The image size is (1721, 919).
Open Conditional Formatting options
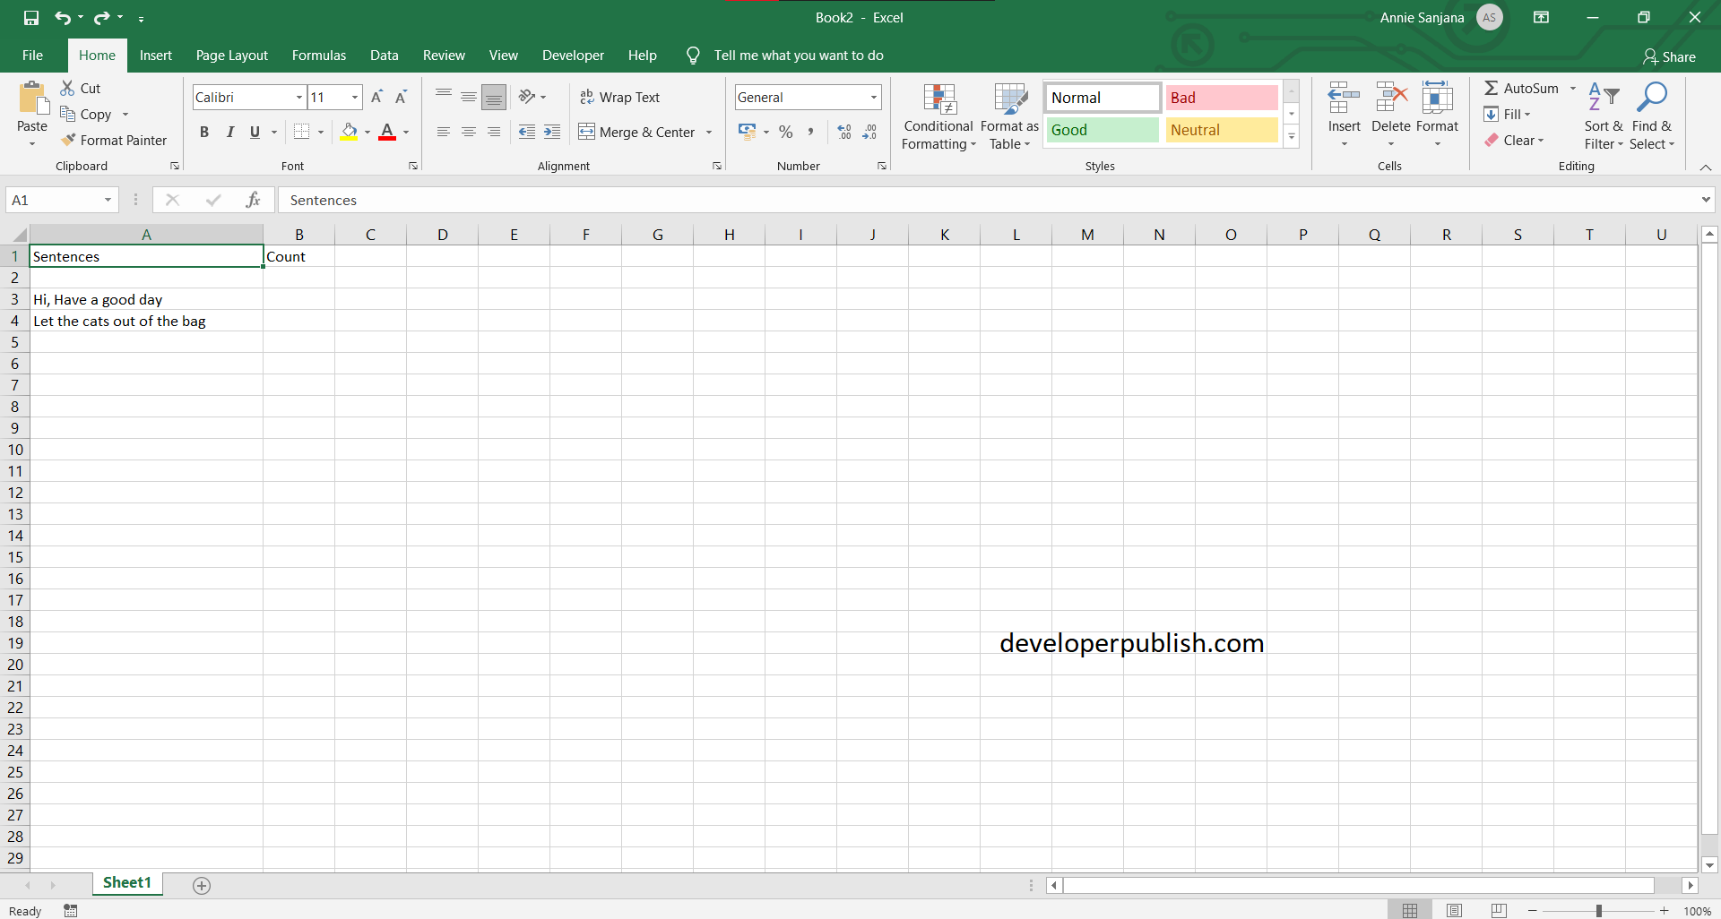tap(938, 116)
